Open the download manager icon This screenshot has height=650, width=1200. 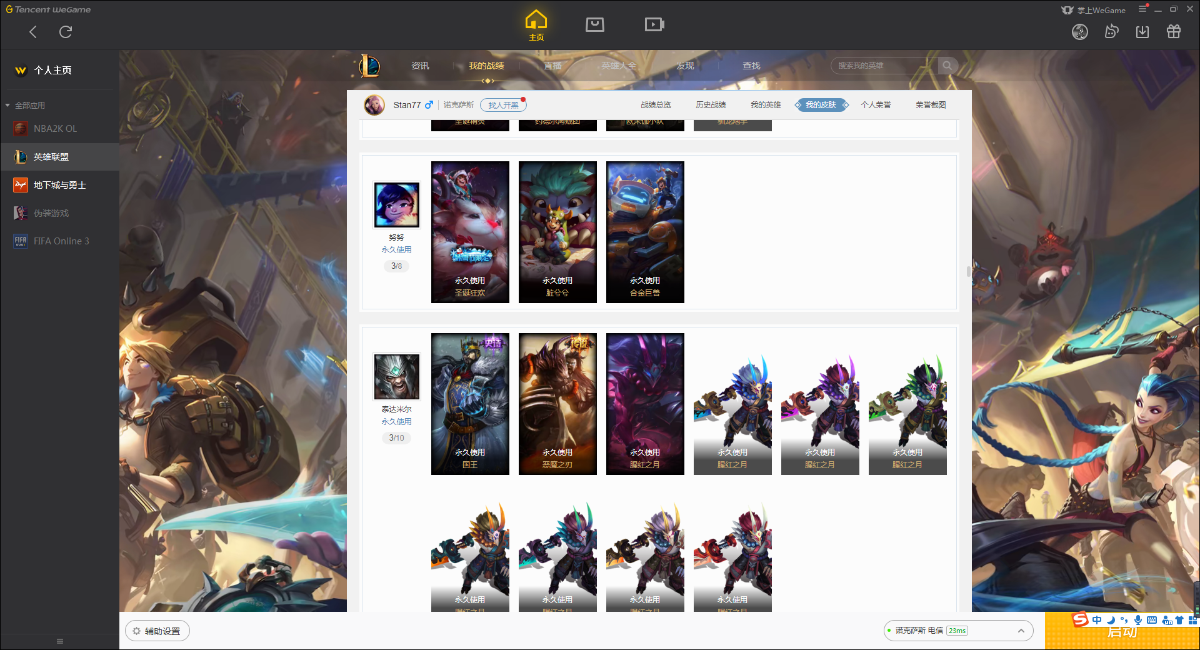click(1142, 32)
